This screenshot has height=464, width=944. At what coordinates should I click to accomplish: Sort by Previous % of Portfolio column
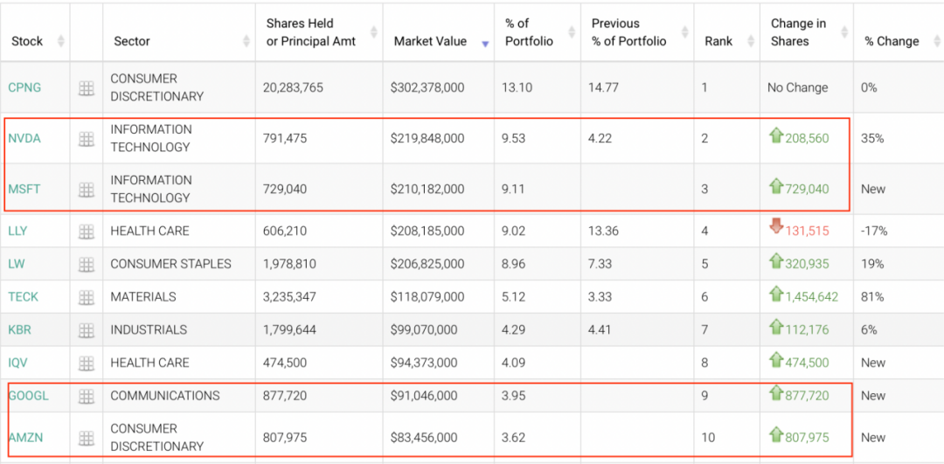[637, 33]
